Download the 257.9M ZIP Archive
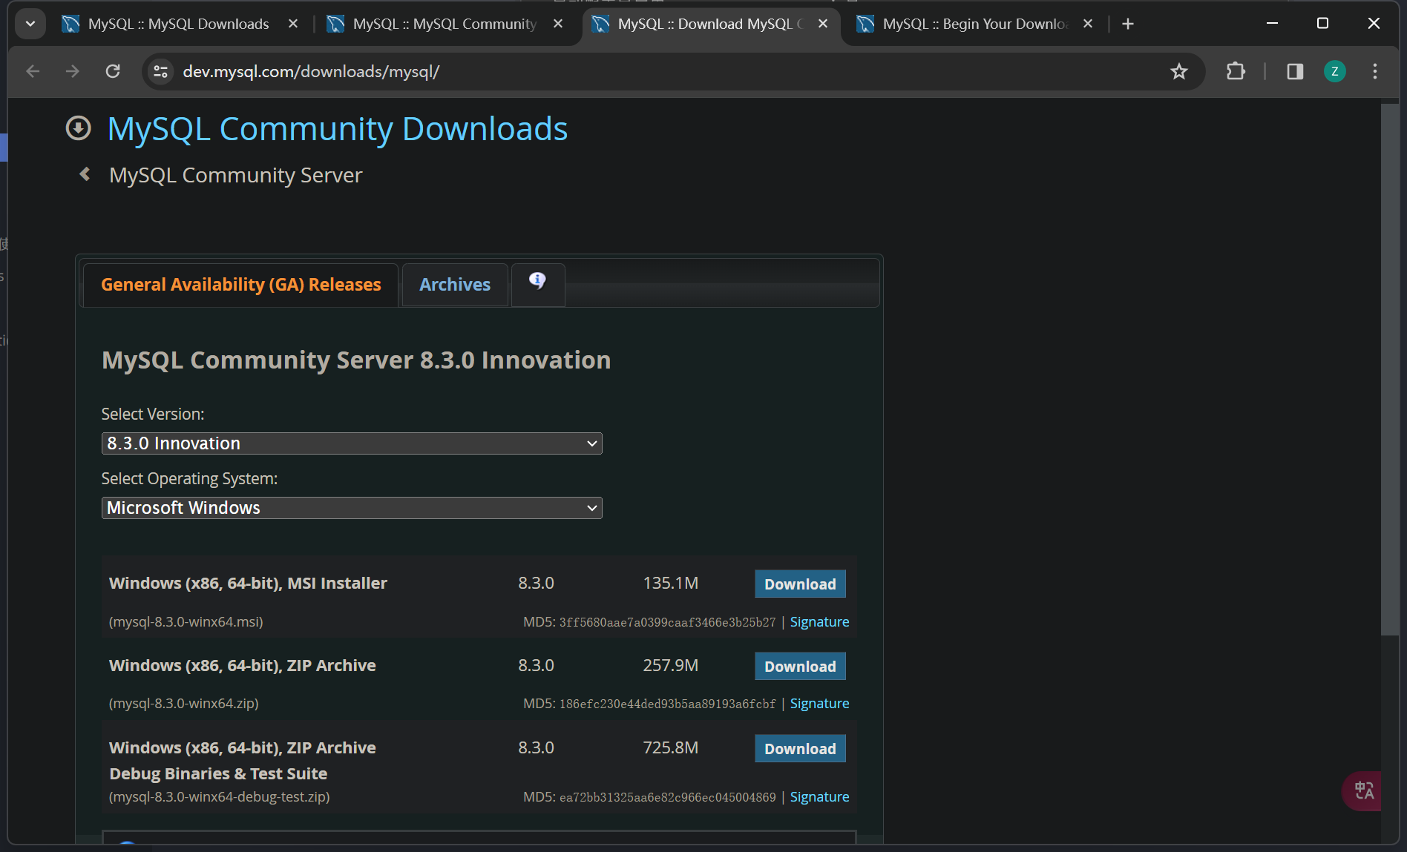This screenshot has width=1407, height=852. [800, 666]
